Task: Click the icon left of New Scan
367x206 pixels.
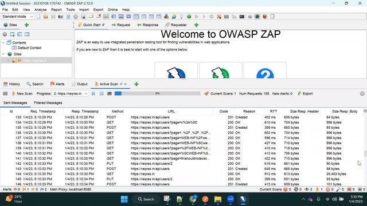Action: tap(5, 94)
